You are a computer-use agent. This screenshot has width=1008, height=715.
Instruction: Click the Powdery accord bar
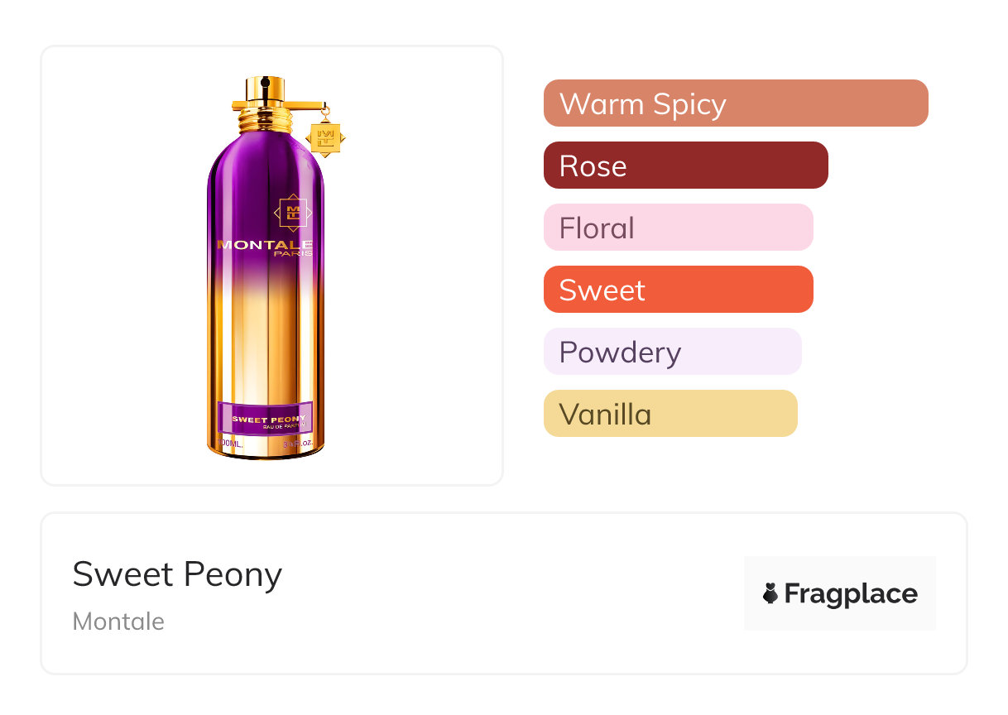coord(672,352)
